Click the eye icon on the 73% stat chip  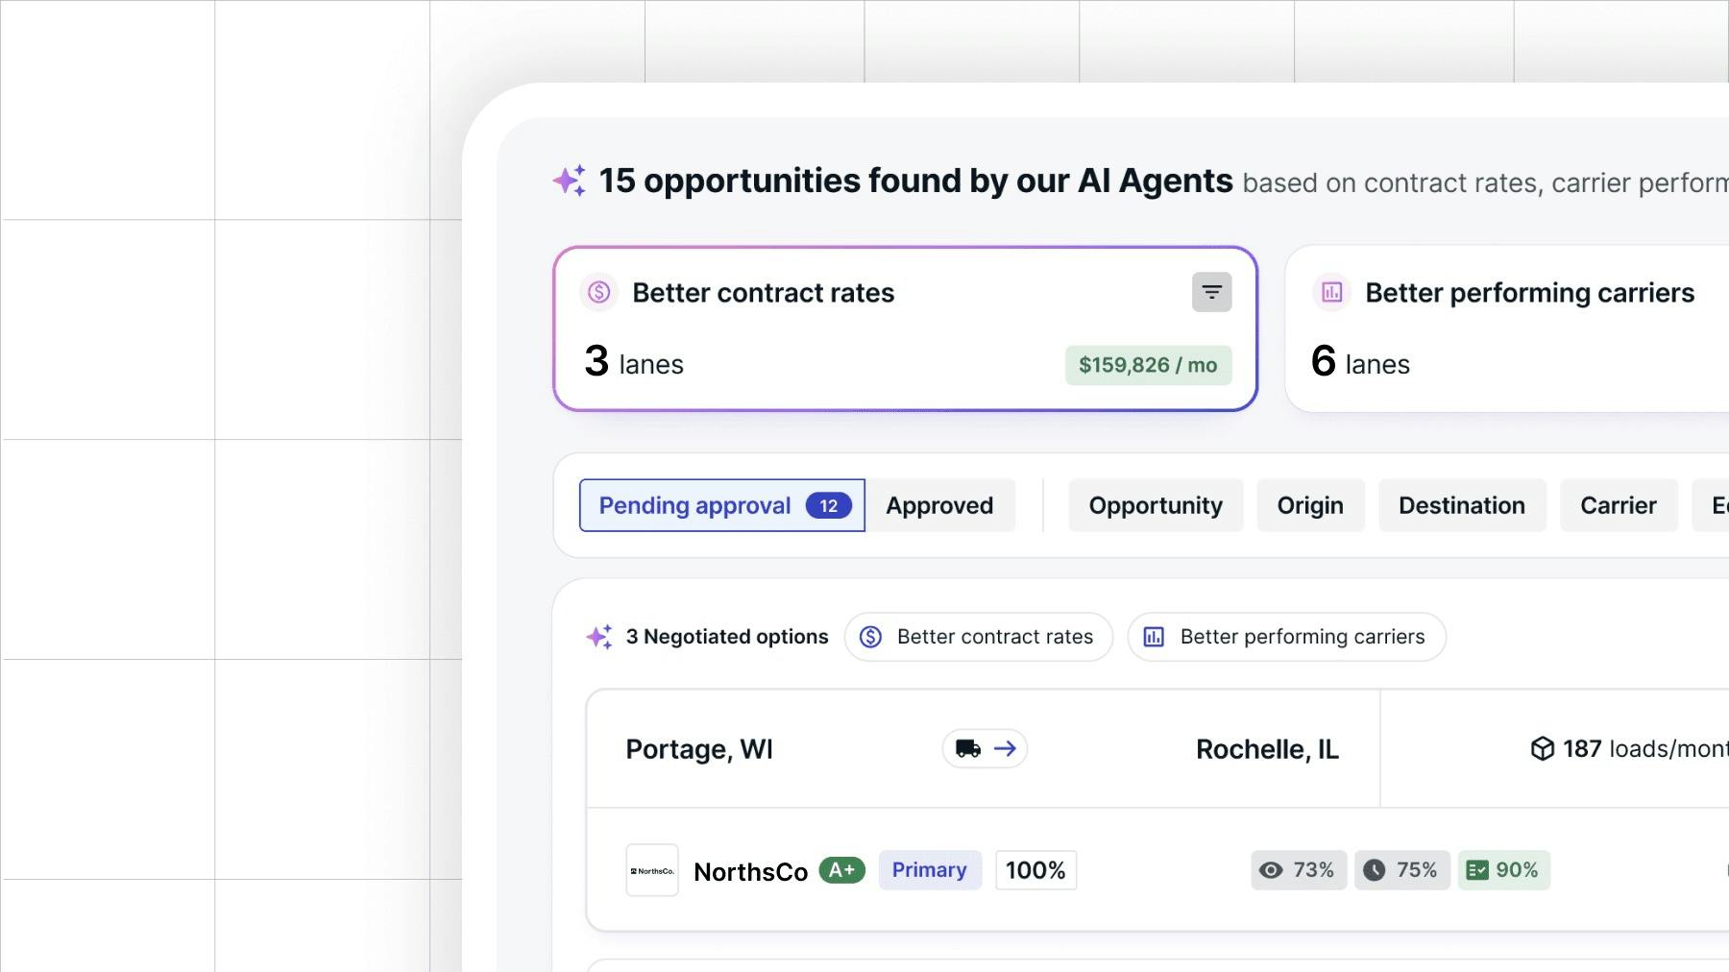coord(1271,870)
